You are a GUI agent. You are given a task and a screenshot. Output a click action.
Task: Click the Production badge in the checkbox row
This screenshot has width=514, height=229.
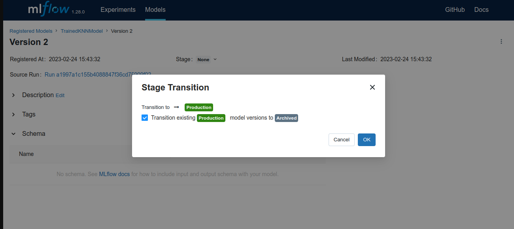coord(211,118)
